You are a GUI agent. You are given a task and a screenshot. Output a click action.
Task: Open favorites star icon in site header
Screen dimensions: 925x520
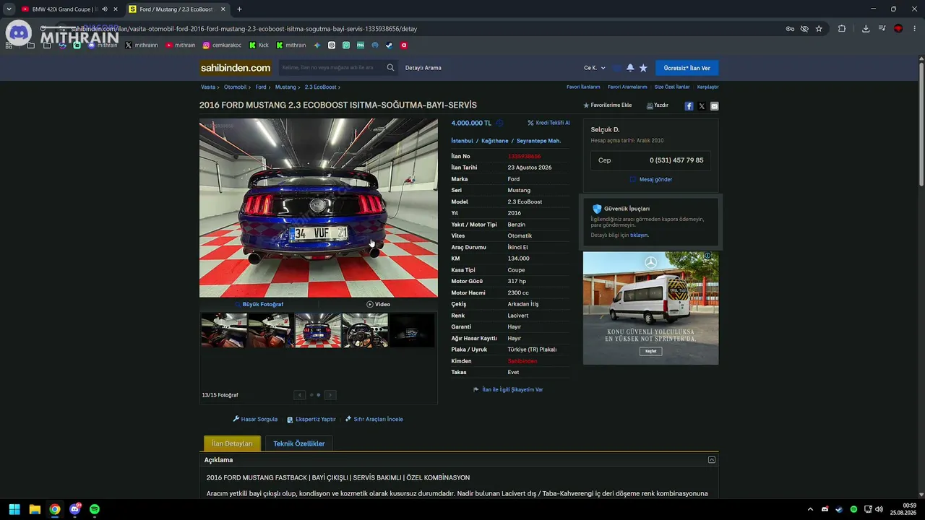click(x=643, y=68)
